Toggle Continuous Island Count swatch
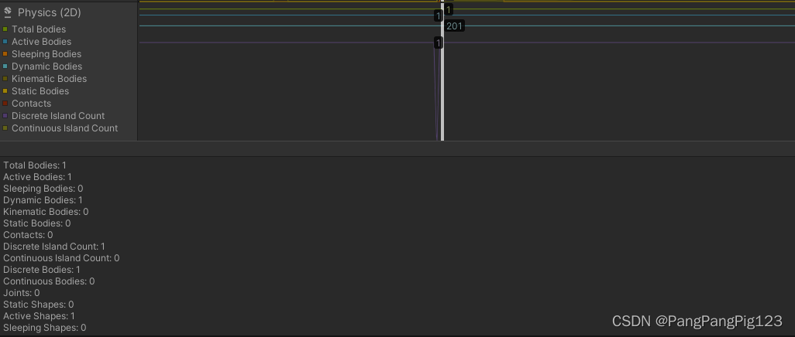Image resolution: width=795 pixels, height=337 pixels. pos(5,128)
